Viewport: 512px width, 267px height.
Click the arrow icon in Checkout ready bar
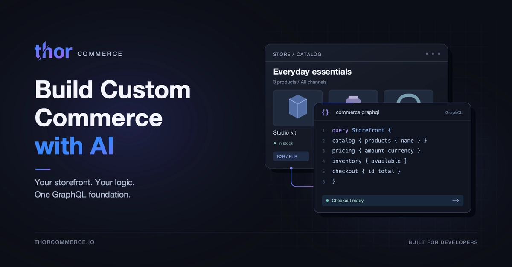(455, 201)
